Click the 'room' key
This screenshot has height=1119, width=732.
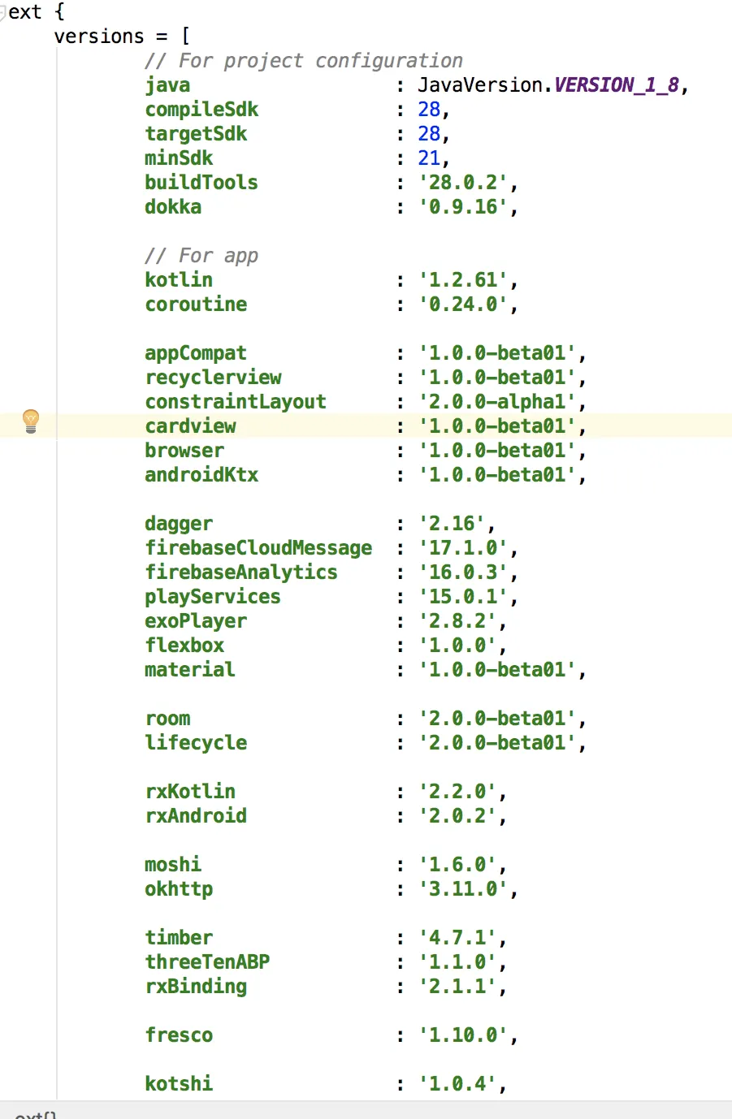[x=167, y=719]
